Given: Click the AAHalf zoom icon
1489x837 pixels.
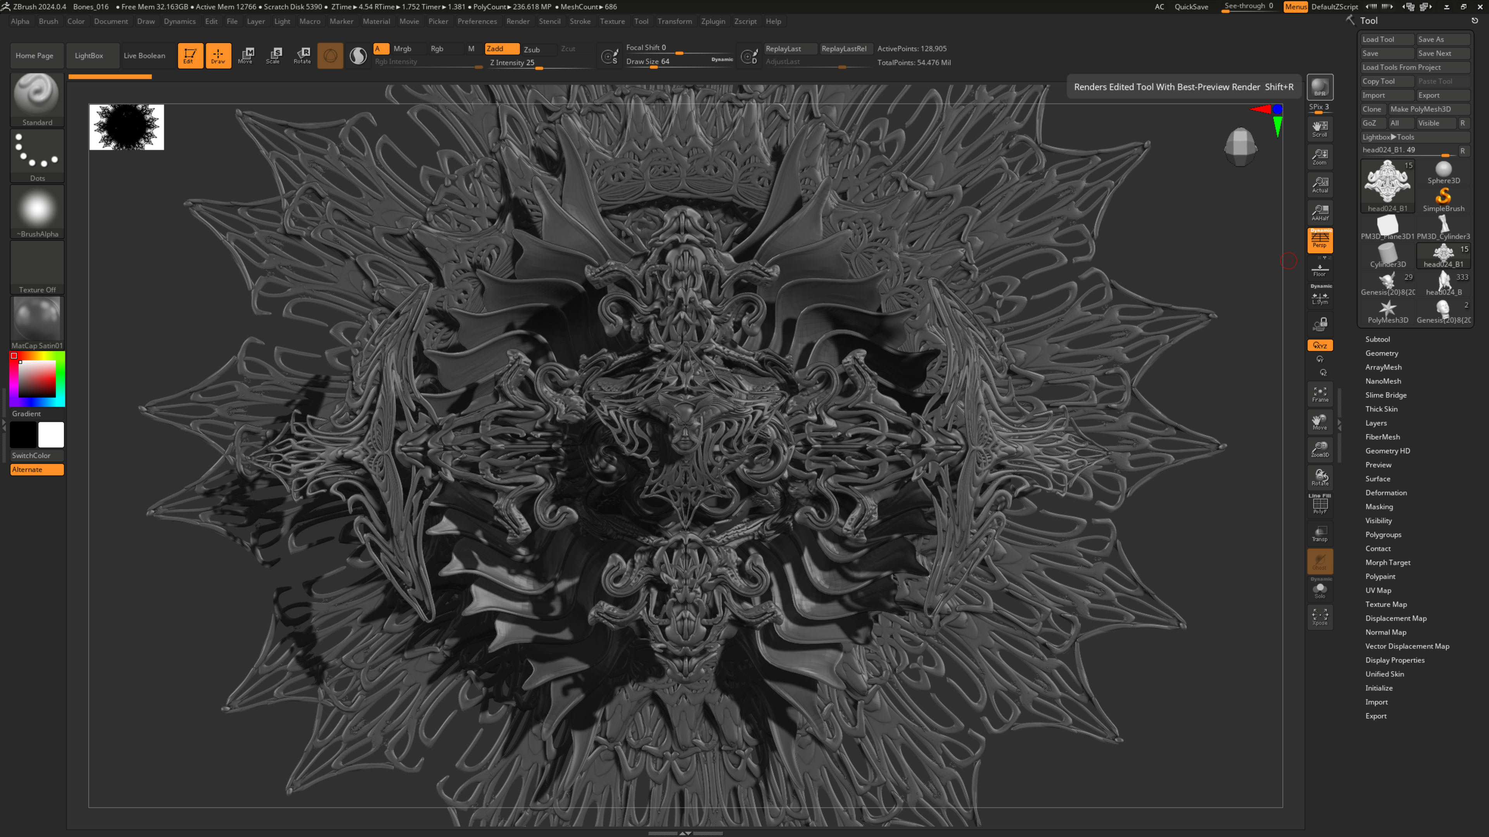Looking at the screenshot, I should click(1320, 213).
